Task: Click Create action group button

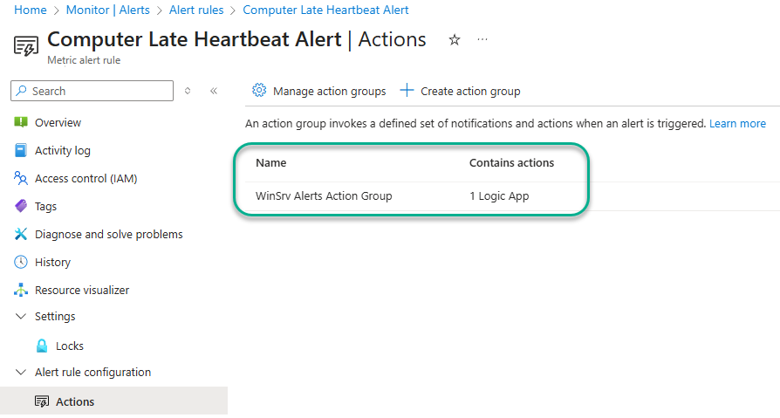Action: click(461, 91)
